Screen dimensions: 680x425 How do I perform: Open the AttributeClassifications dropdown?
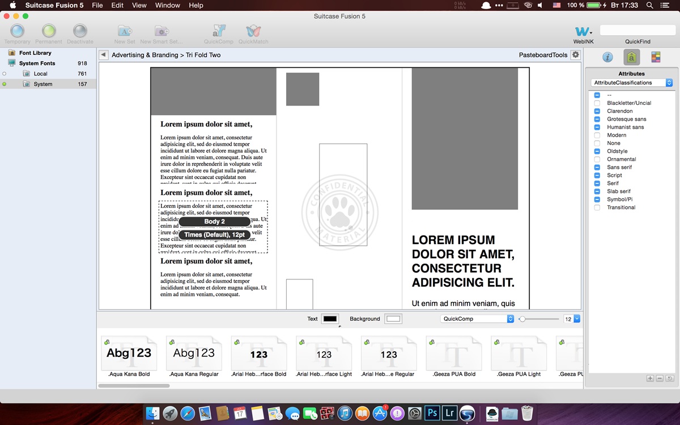click(631, 83)
